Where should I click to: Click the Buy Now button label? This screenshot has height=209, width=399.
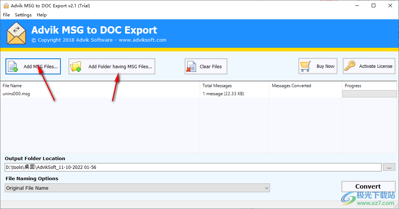[325, 66]
